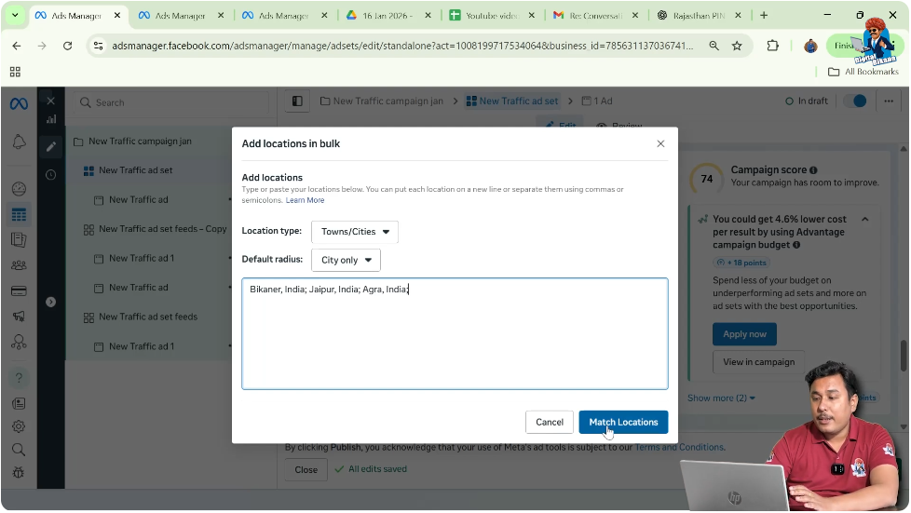Open the All Bookmarks folder

click(863, 72)
